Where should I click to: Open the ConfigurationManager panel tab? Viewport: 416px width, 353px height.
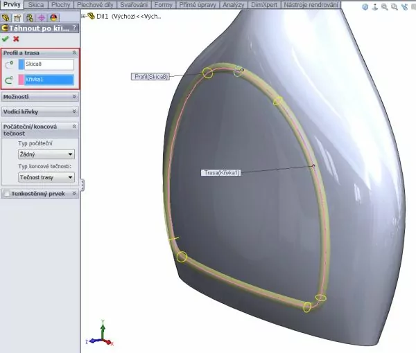pos(30,17)
